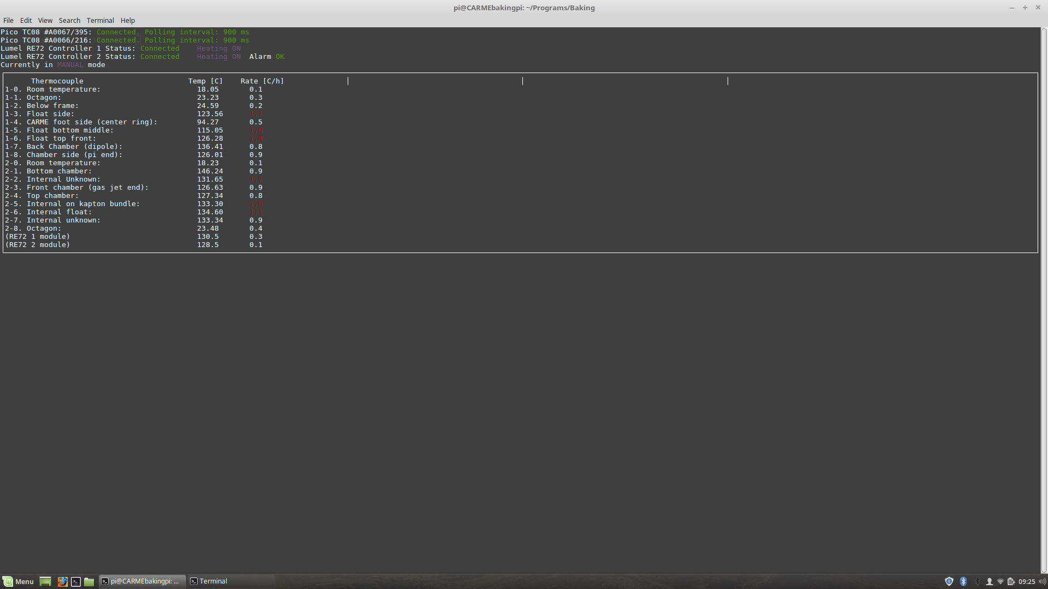Open the Edit menu
Viewport: 1048px width, 589px height.
point(25,20)
